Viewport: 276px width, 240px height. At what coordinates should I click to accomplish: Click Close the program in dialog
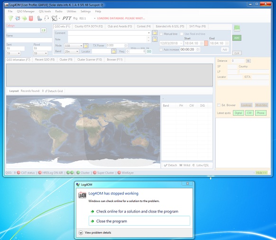(139, 221)
